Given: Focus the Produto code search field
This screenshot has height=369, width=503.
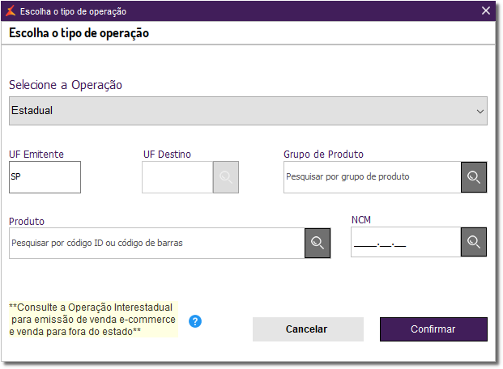Looking at the screenshot, I should pos(156,243).
